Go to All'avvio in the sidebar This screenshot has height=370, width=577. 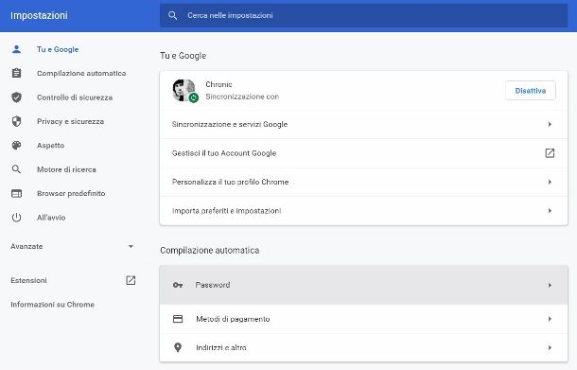(x=51, y=218)
